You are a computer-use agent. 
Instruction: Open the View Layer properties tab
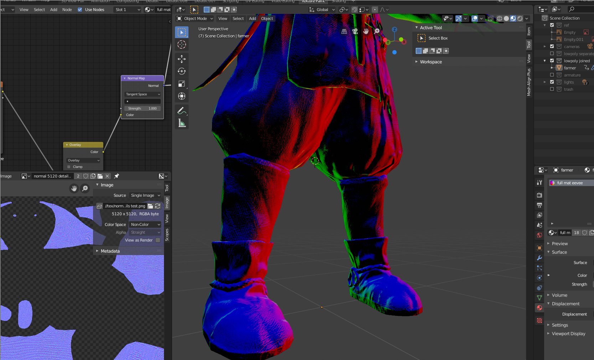(539, 215)
